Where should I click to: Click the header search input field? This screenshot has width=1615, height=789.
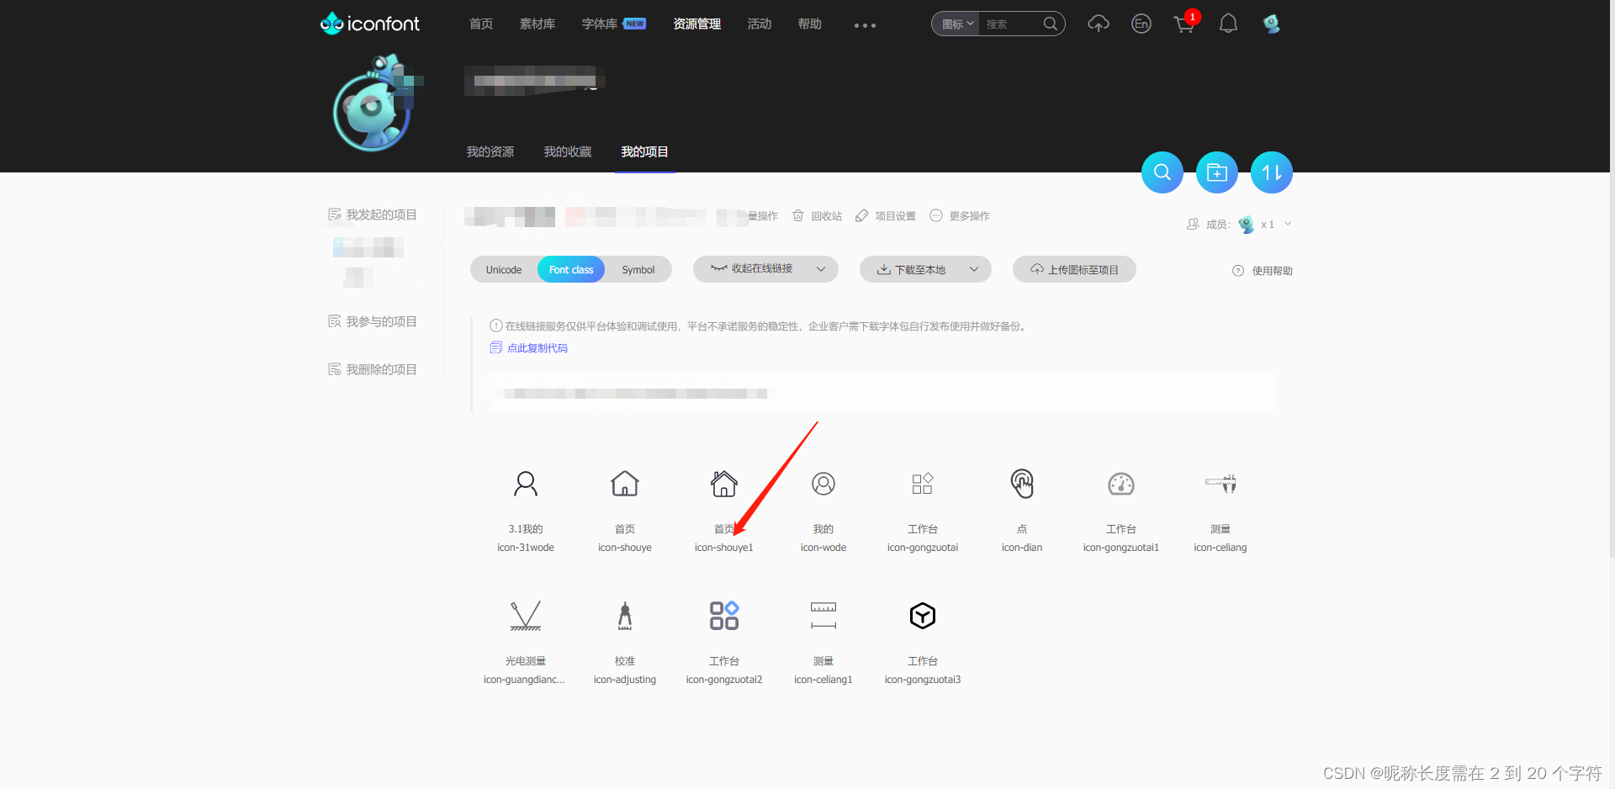pyautogui.click(x=1010, y=24)
